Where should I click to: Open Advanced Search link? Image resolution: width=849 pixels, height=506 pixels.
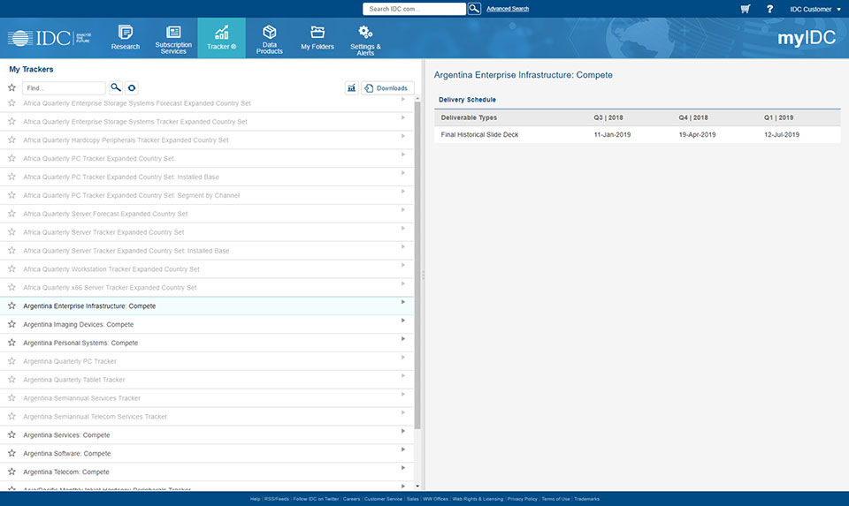tap(508, 9)
